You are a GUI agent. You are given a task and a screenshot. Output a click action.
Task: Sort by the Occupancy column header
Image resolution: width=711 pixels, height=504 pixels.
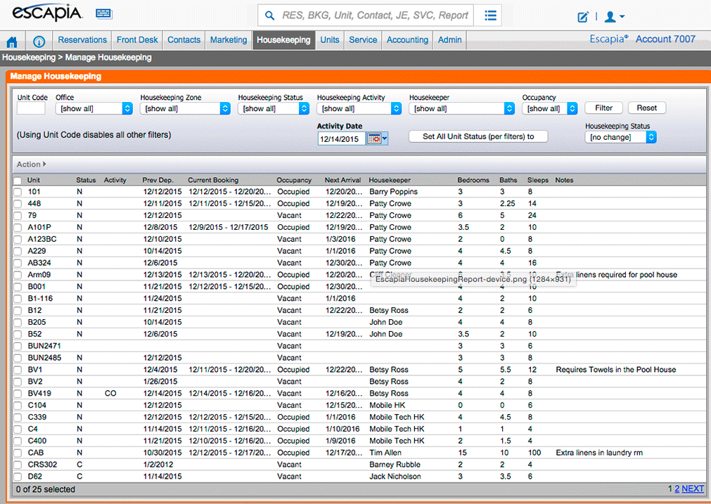point(294,180)
